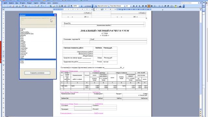Open the Вставка menu

tap(22, 3)
